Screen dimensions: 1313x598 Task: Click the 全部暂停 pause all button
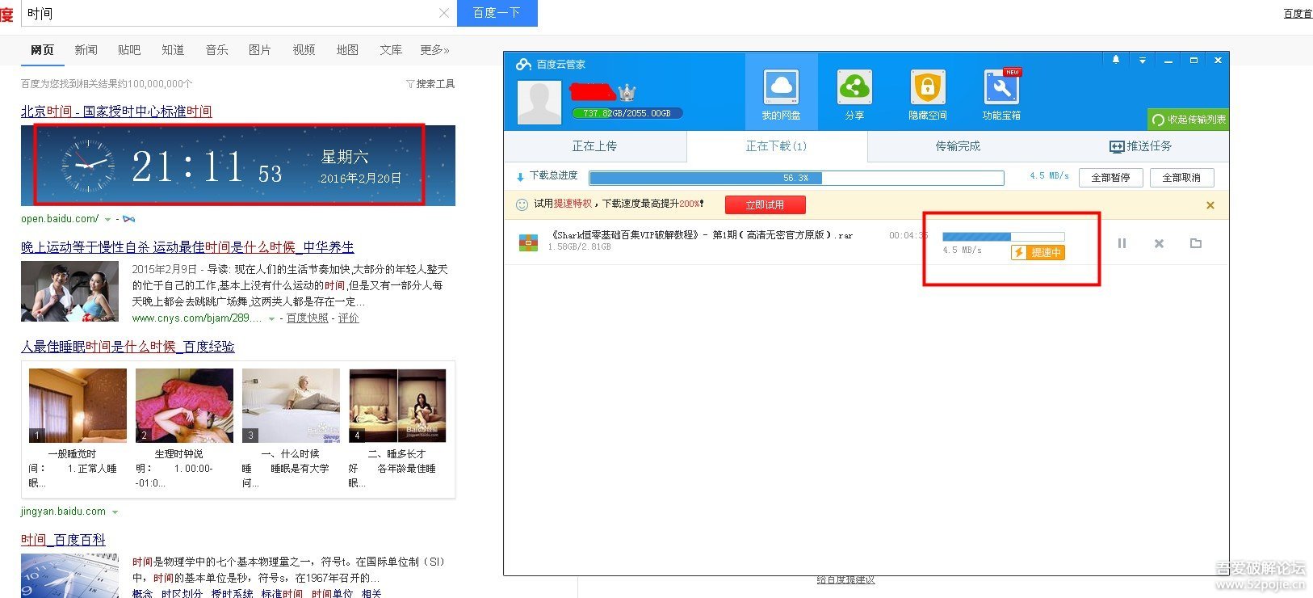1110,178
